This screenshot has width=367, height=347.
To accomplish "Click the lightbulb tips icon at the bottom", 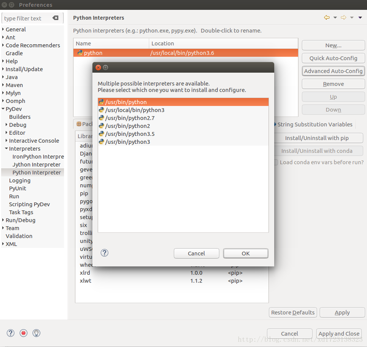I will 36,333.
